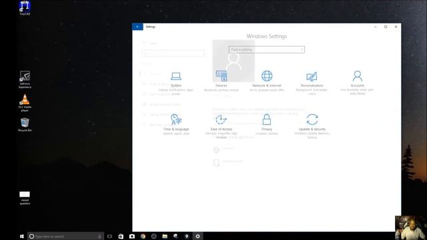The height and width of the screenshot is (240, 427).
Task: Go back using the Settings back arrow
Action: (137, 27)
